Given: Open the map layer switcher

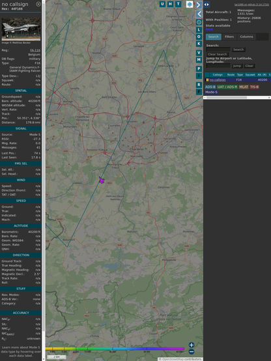Looking at the screenshot, I should [190, 4].
